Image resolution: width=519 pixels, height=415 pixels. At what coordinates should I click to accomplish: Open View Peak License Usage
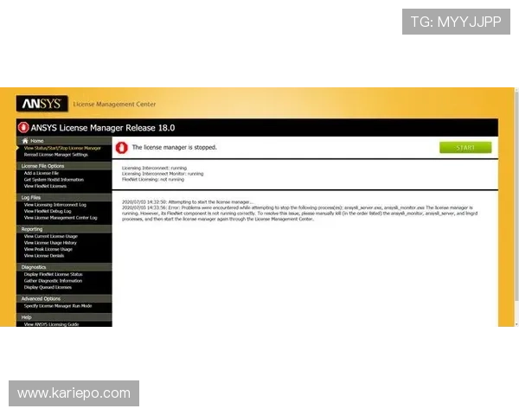pos(48,249)
